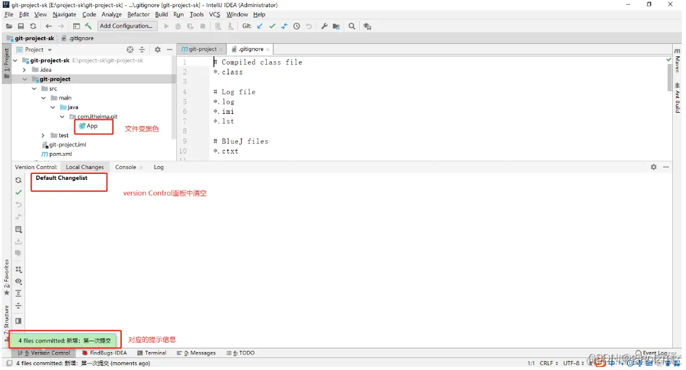Open the 6: TODO tool window
The height and width of the screenshot is (370, 686).
(x=240, y=353)
